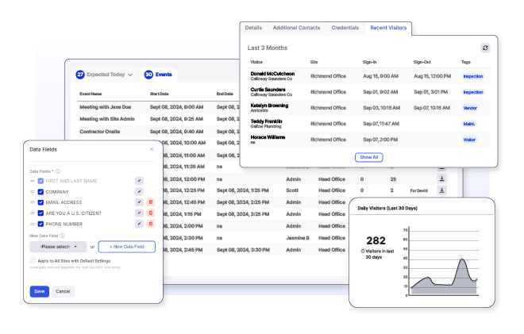Refresh the Last 3 Months visitors list
The width and height of the screenshot is (524, 334).
tap(485, 48)
